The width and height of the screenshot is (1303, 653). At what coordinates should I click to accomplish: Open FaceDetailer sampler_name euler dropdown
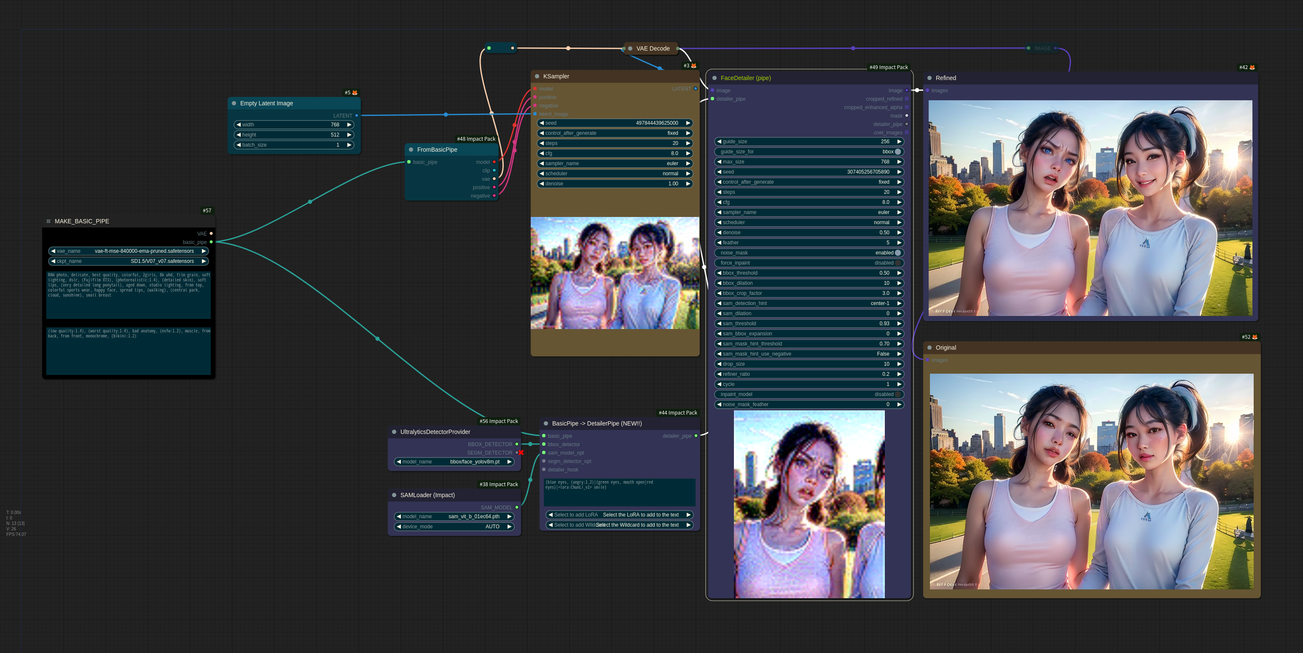[x=809, y=212]
